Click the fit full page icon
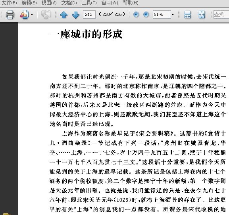229x215 pixels. click(x=202, y=14)
